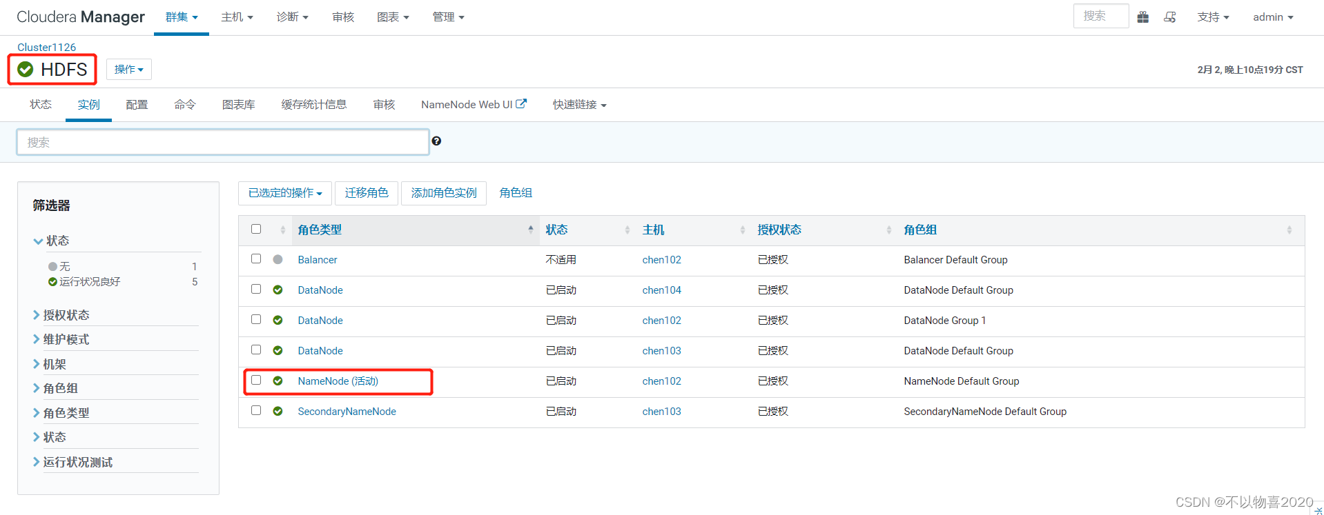Check the DataNode Group 1 row checkbox
1324x515 pixels.
point(256,319)
